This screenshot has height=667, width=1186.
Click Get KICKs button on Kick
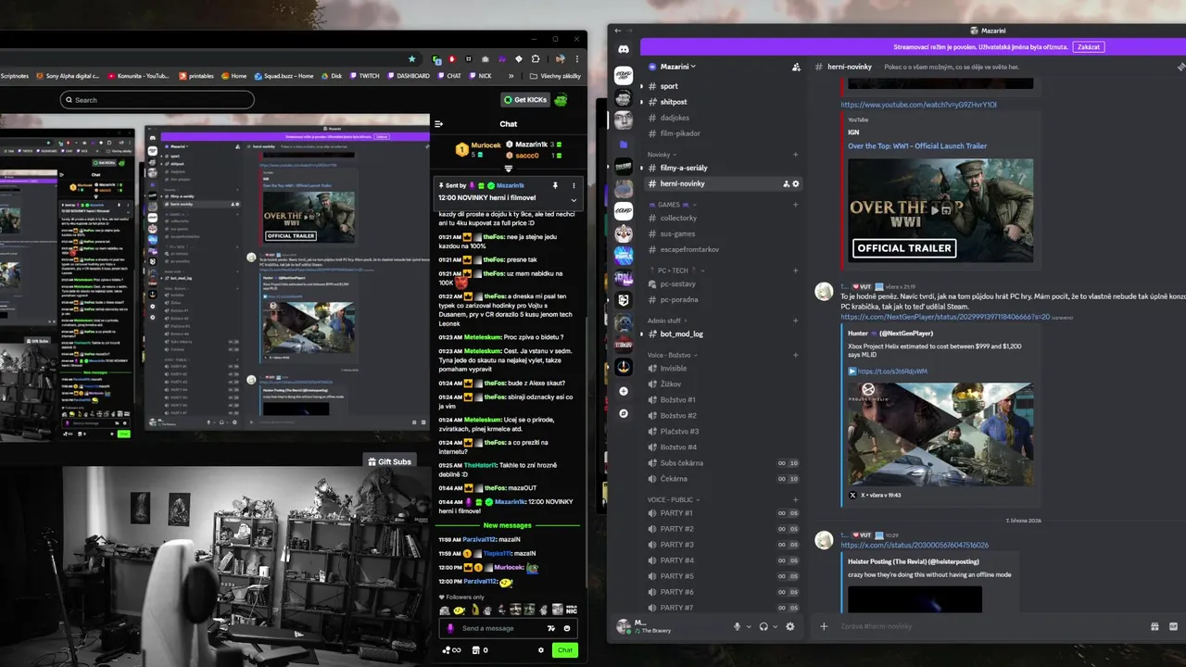pos(525,100)
